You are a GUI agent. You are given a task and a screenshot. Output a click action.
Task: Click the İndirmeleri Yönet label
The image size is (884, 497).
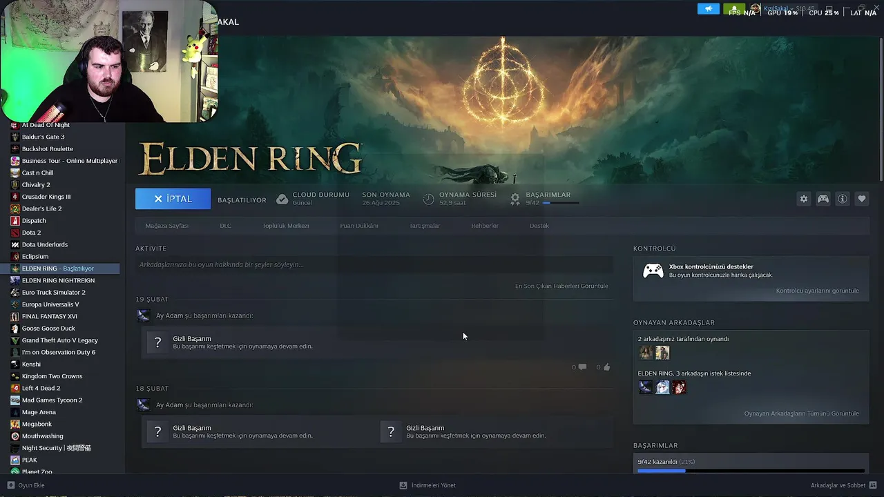click(433, 485)
